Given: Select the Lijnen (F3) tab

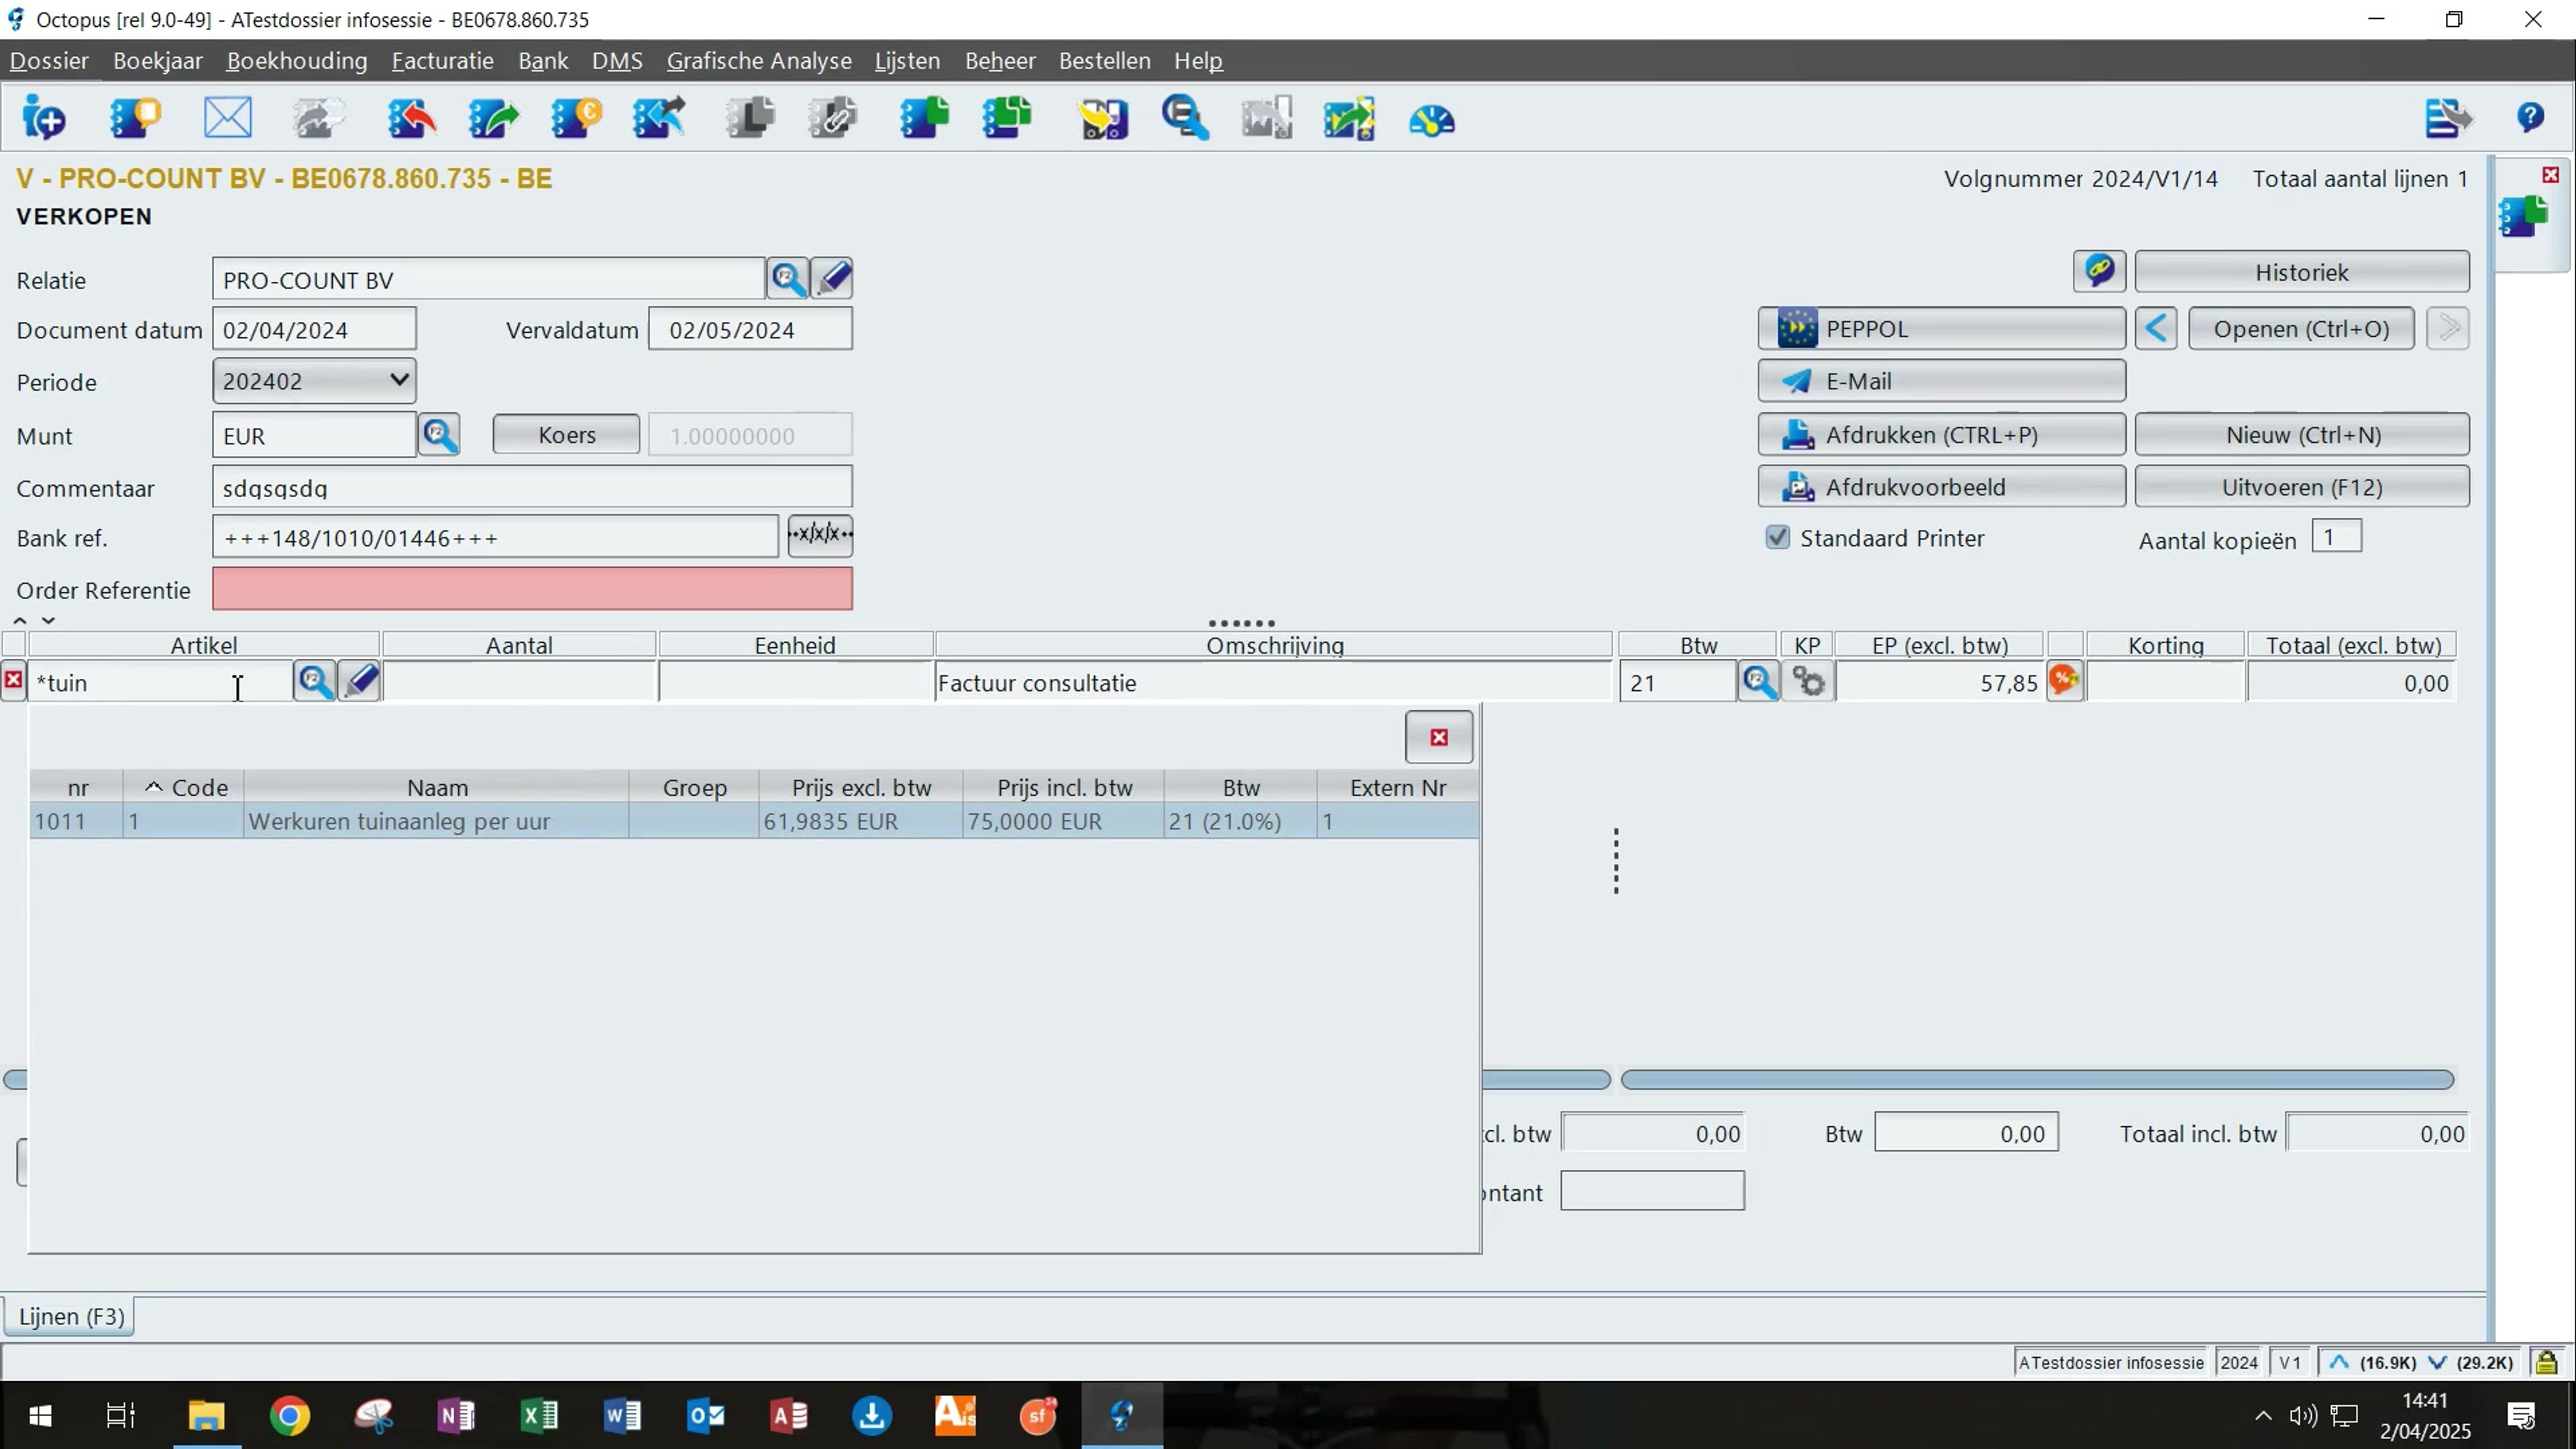Looking at the screenshot, I should 71,1317.
